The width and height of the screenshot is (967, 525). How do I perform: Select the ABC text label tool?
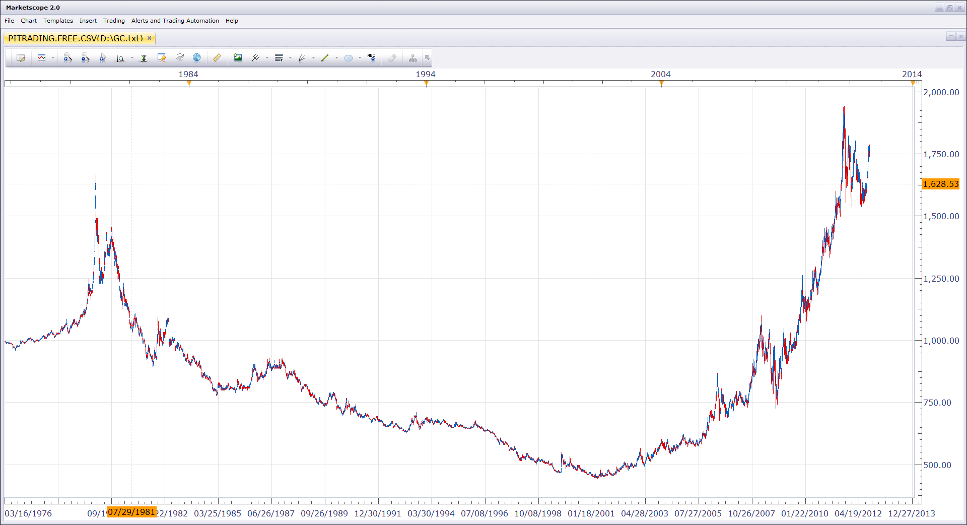(x=372, y=58)
